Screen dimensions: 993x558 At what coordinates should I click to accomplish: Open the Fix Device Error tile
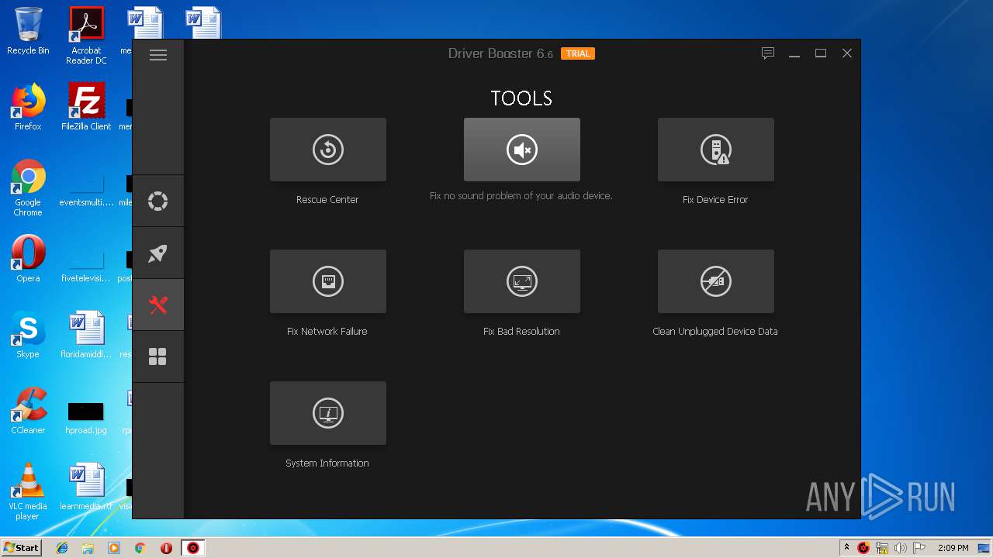pyautogui.click(x=716, y=150)
